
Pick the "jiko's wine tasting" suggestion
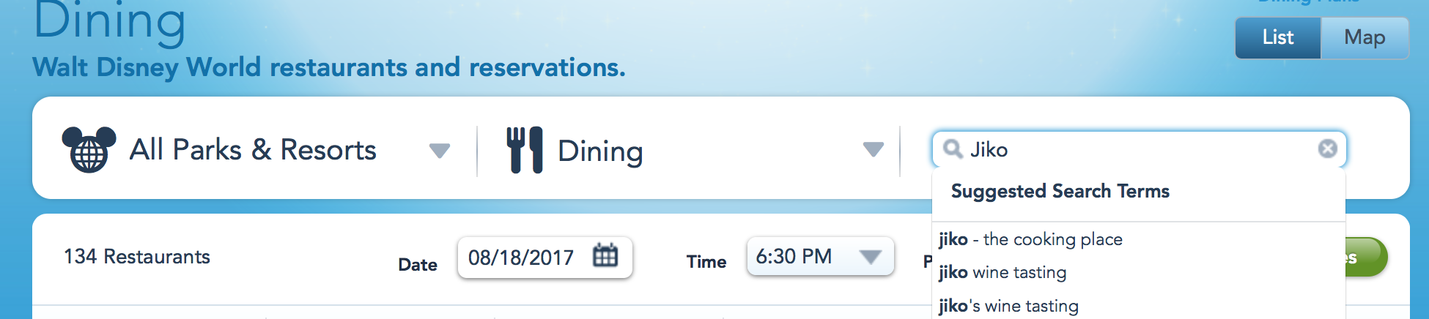(x=1008, y=306)
